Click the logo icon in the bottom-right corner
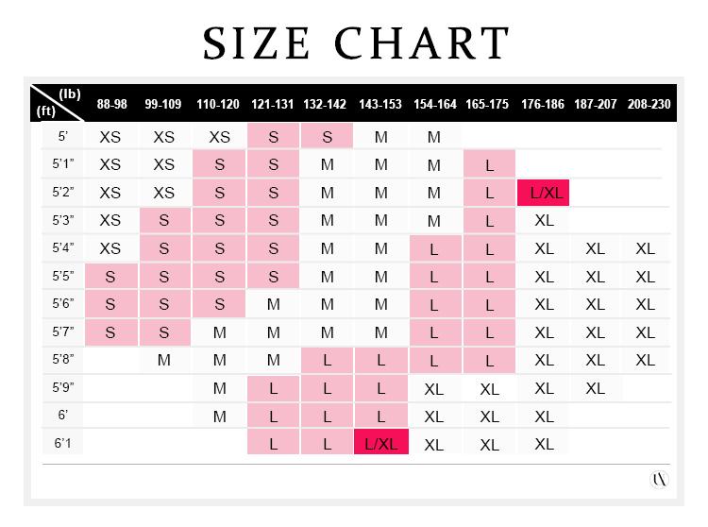708x527 pixels. tap(660, 480)
